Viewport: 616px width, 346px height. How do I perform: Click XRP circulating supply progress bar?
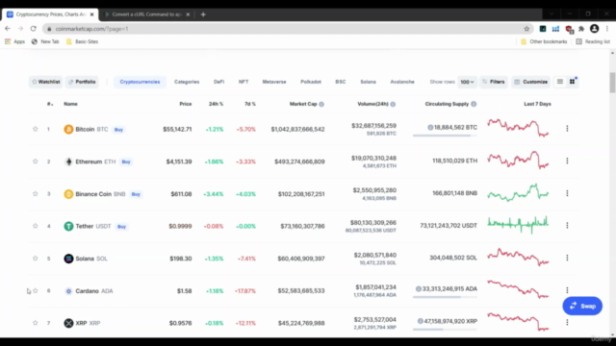pos(445,330)
